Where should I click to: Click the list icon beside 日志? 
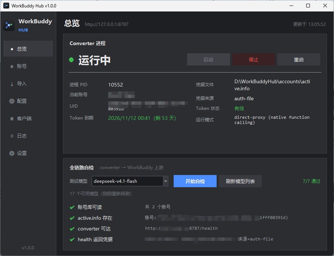pos(12,136)
